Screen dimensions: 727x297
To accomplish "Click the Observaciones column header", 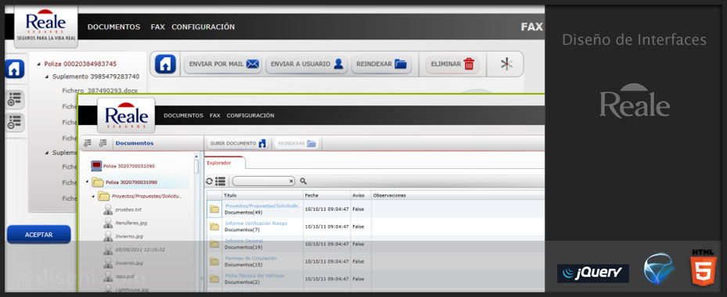I will pyautogui.click(x=389, y=195).
